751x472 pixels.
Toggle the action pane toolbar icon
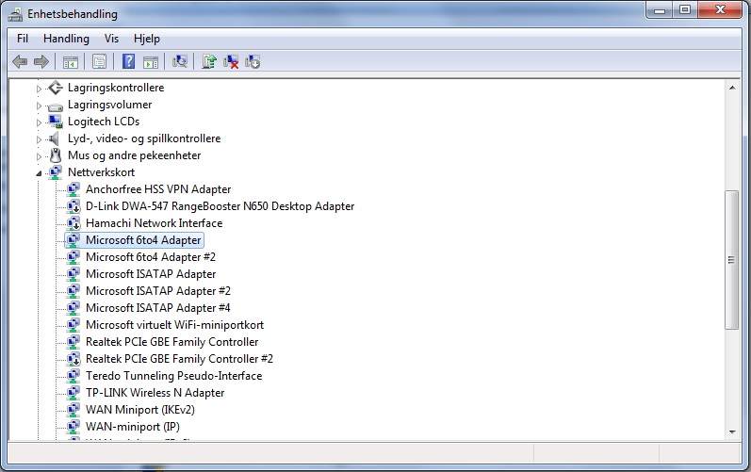click(x=151, y=62)
